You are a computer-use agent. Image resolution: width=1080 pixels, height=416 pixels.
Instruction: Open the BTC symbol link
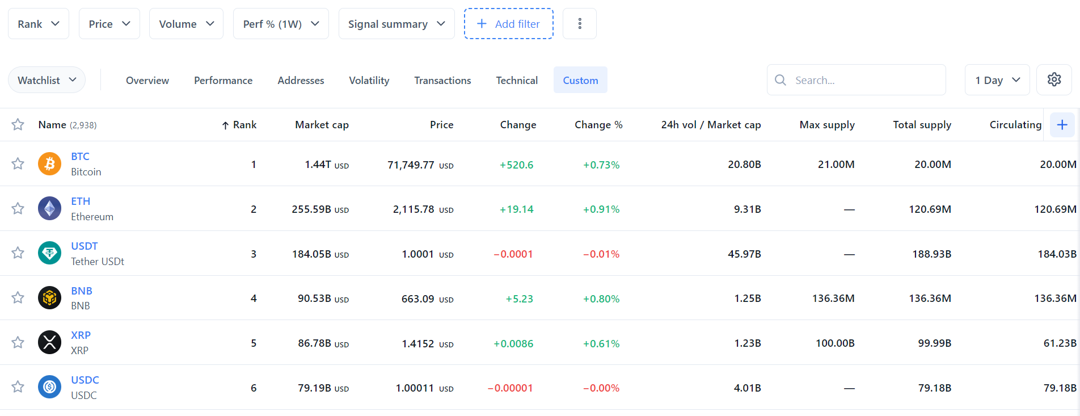tap(80, 156)
